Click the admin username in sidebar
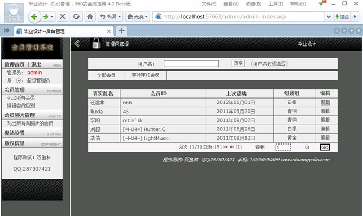 [x=35, y=73]
